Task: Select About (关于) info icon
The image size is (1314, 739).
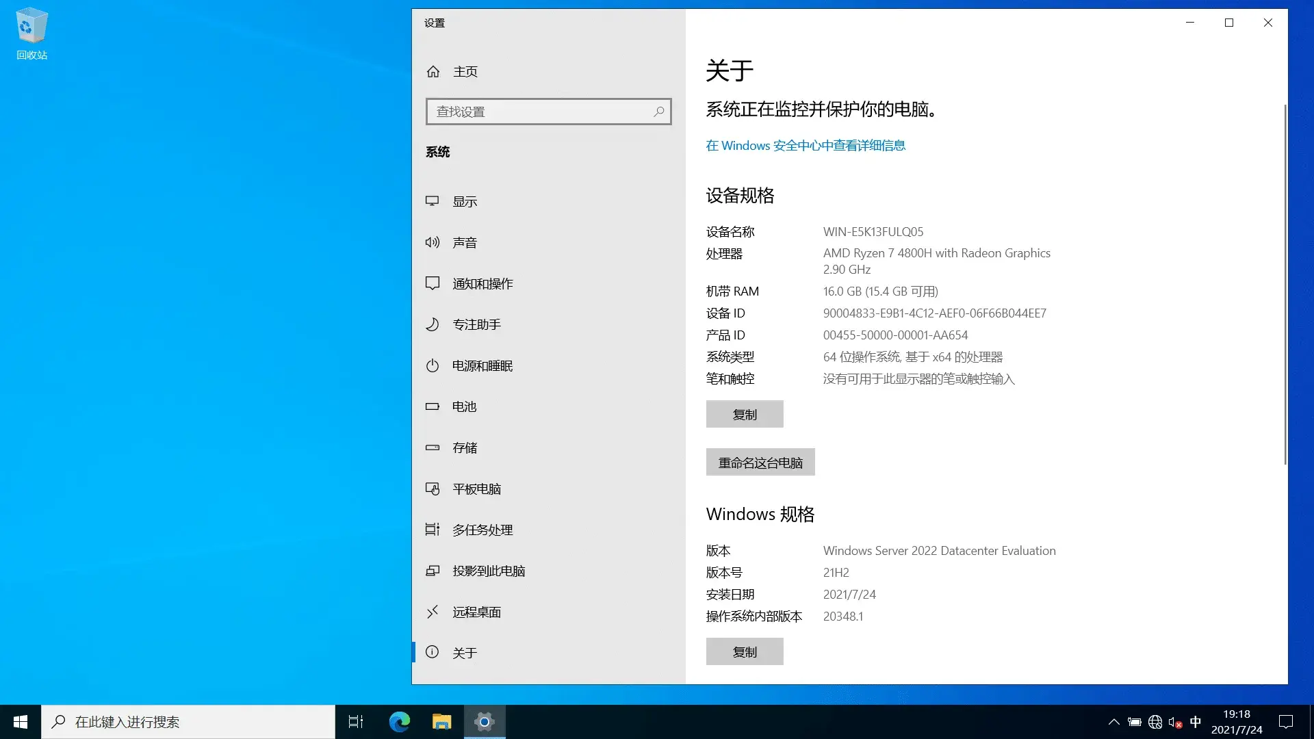Action: click(433, 652)
